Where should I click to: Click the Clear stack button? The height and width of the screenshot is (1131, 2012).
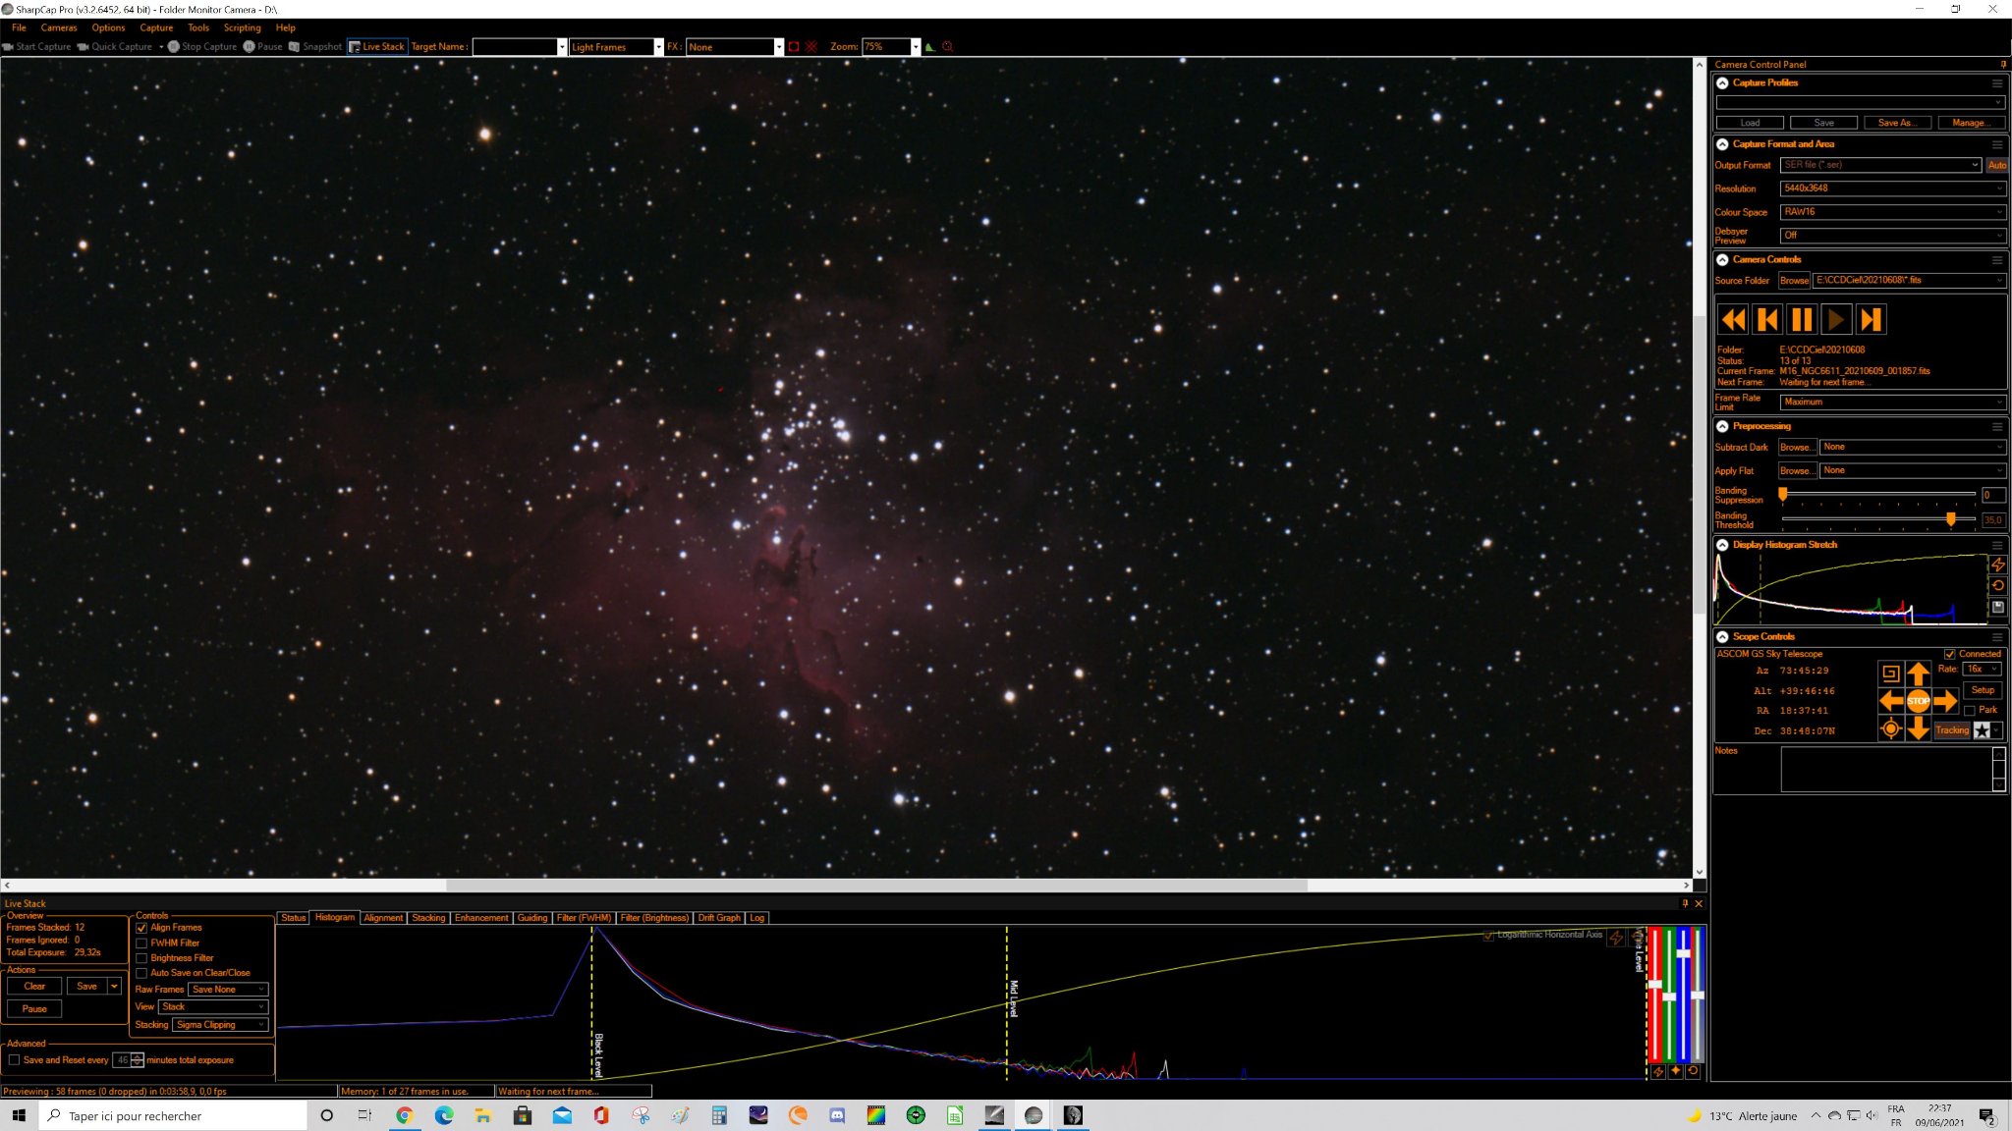point(34,987)
